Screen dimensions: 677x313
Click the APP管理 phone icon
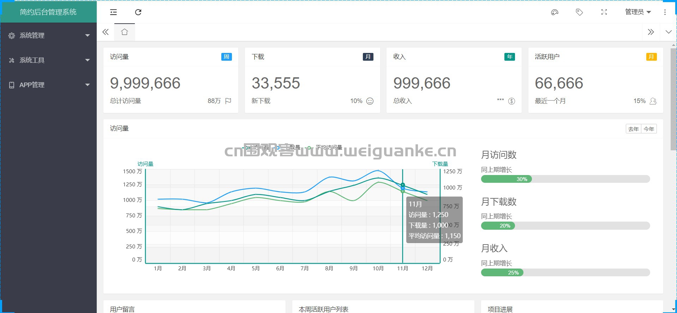click(12, 85)
